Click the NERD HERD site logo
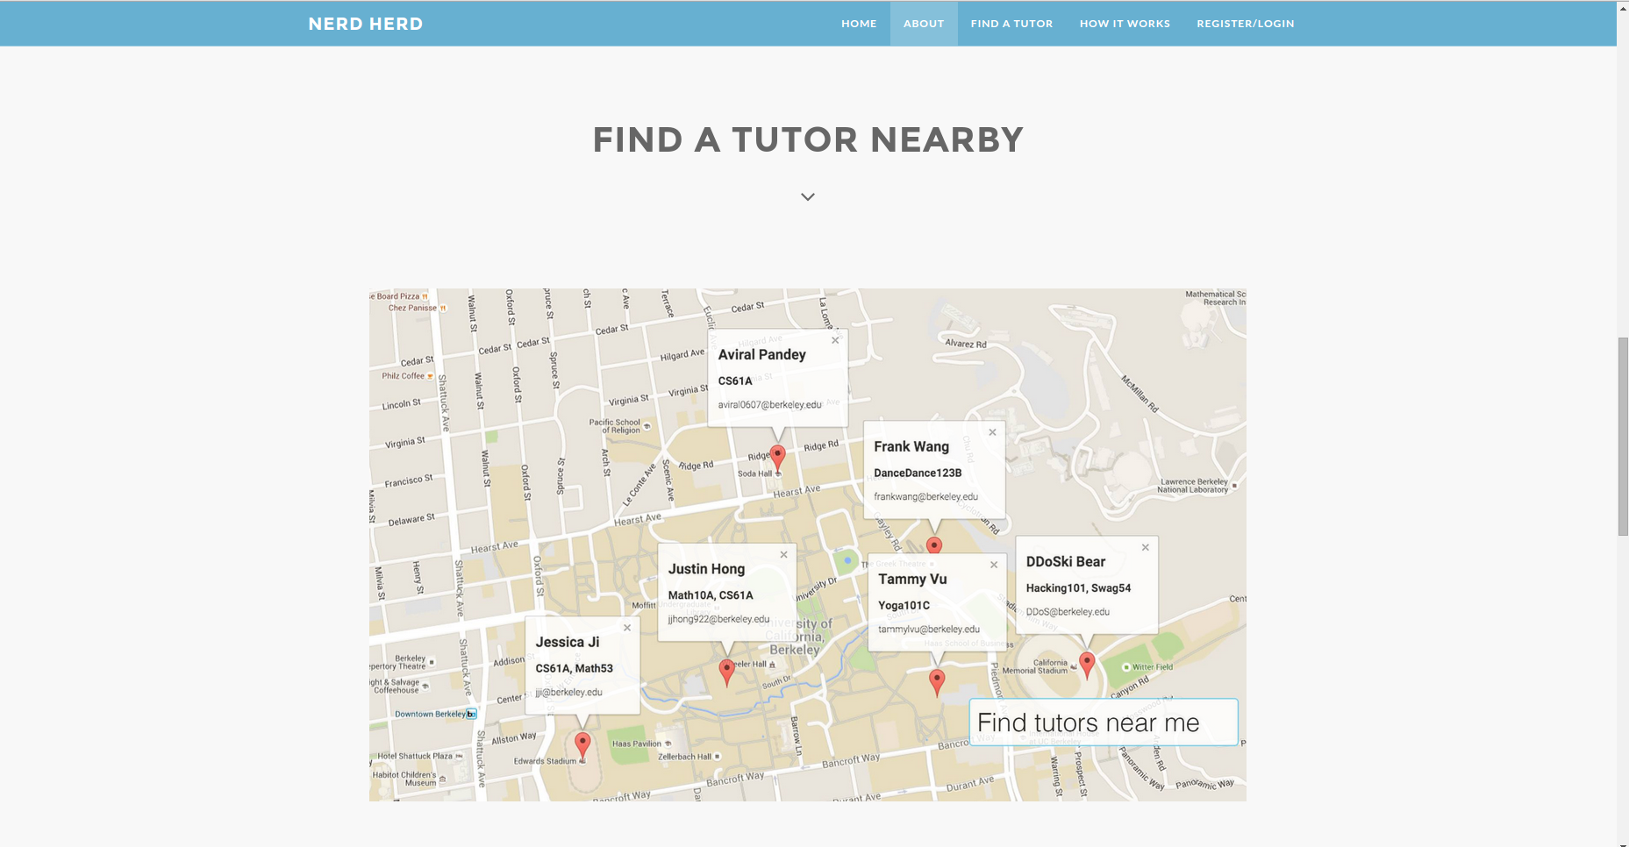Image resolution: width=1629 pixels, height=847 pixels. pos(366,24)
